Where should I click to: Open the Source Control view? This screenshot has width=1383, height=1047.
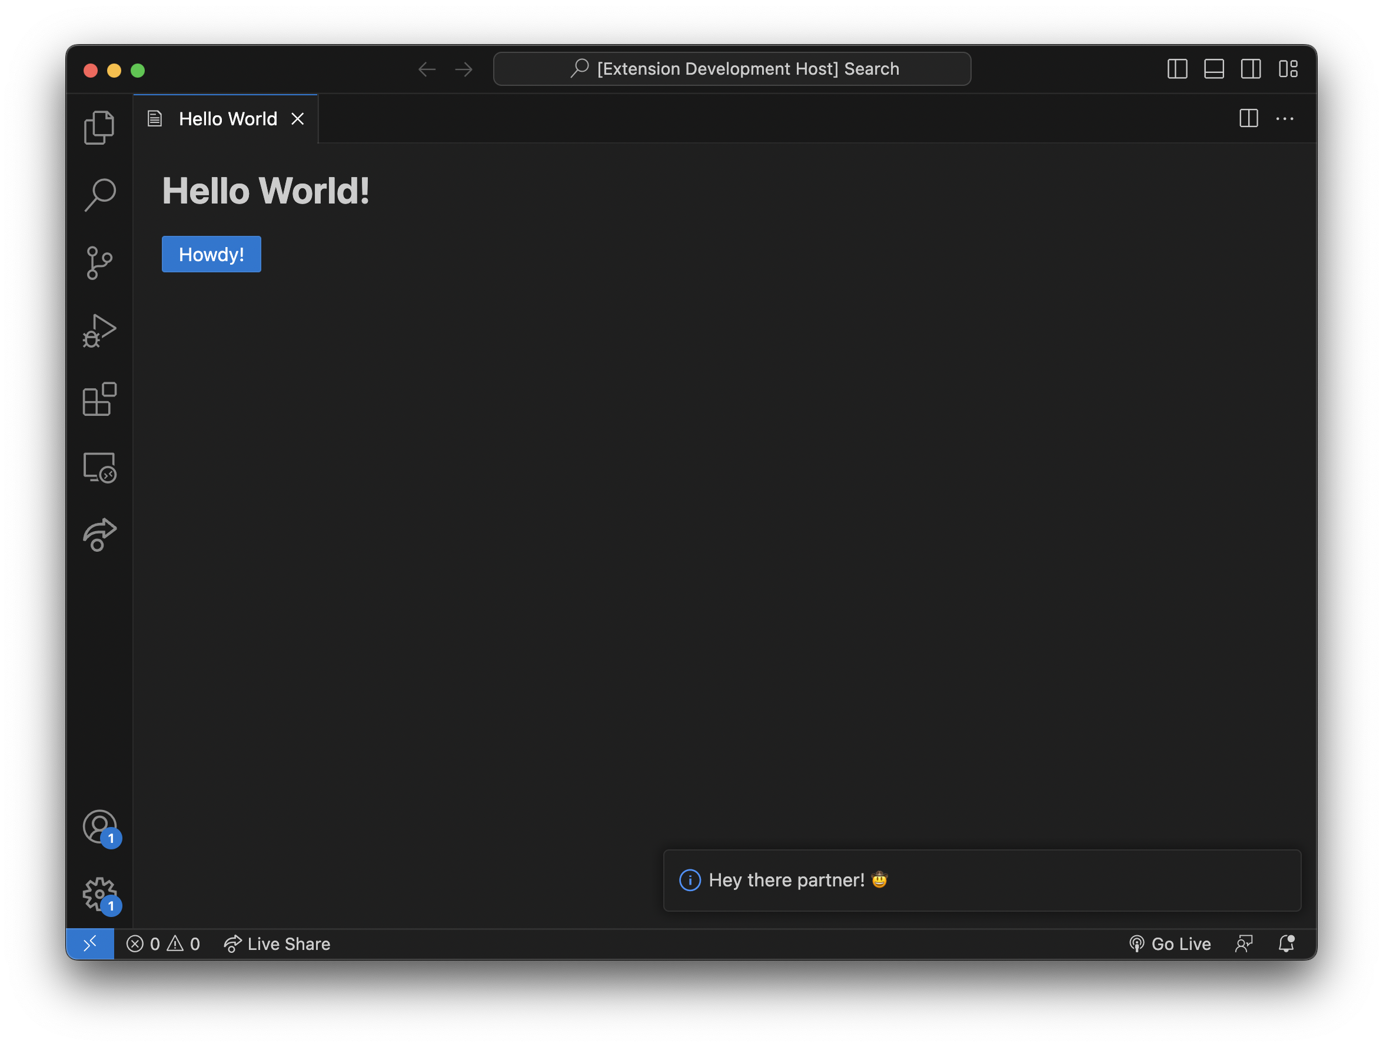tap(99, 262)
